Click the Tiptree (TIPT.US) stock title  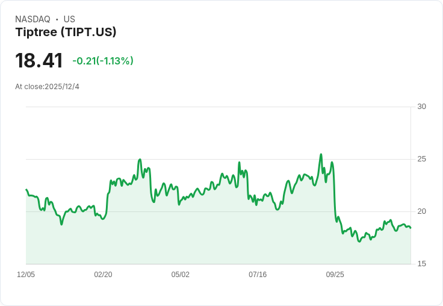point(66,32)
